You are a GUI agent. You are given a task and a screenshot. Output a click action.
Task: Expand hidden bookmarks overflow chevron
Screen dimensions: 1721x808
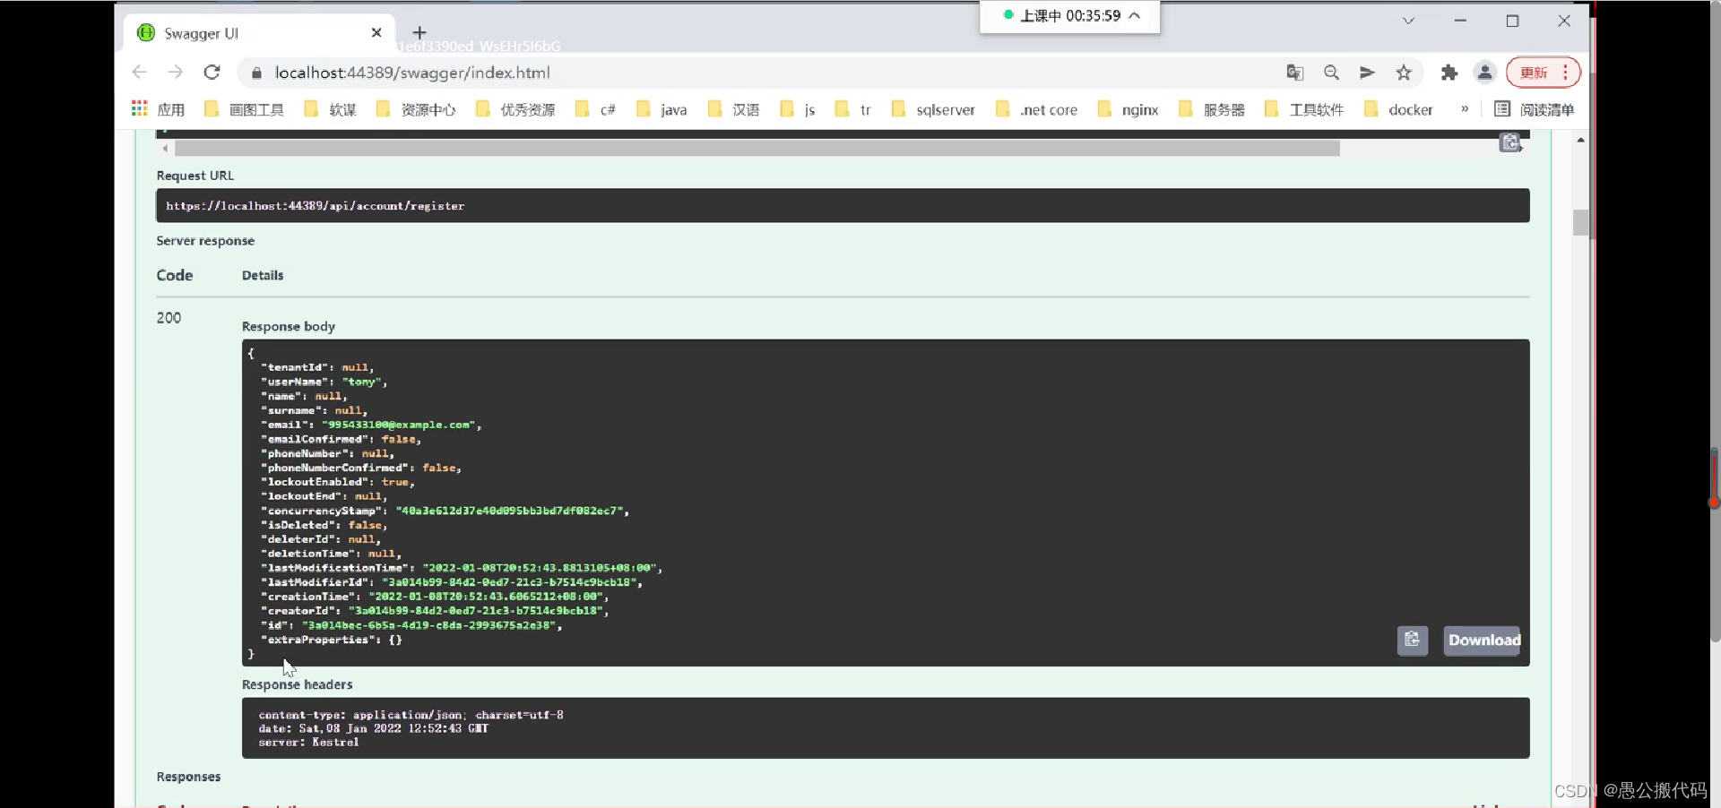pos(1465,108)
